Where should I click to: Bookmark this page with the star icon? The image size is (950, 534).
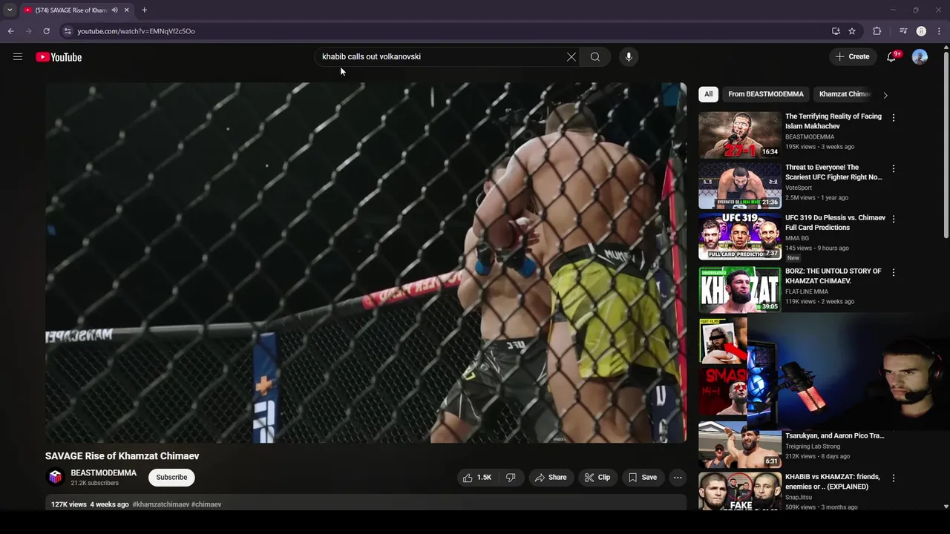click(852, 31)
